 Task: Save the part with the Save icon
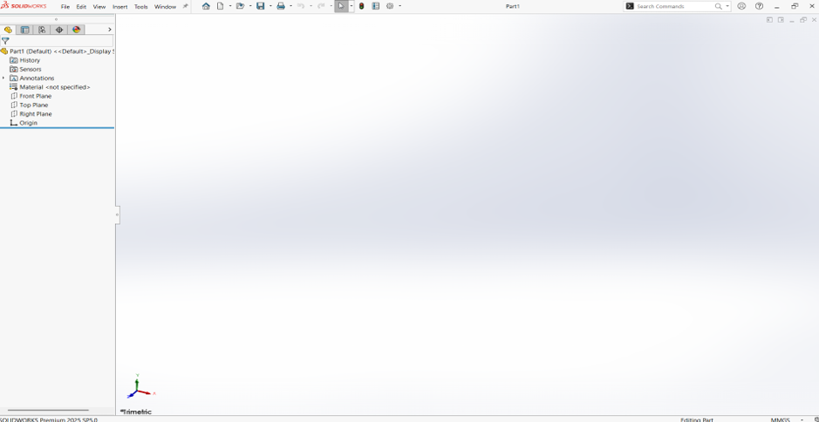point(260,6)
